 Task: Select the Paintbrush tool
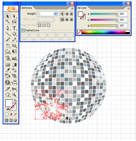pyautogui.click(x=8, y=39)
